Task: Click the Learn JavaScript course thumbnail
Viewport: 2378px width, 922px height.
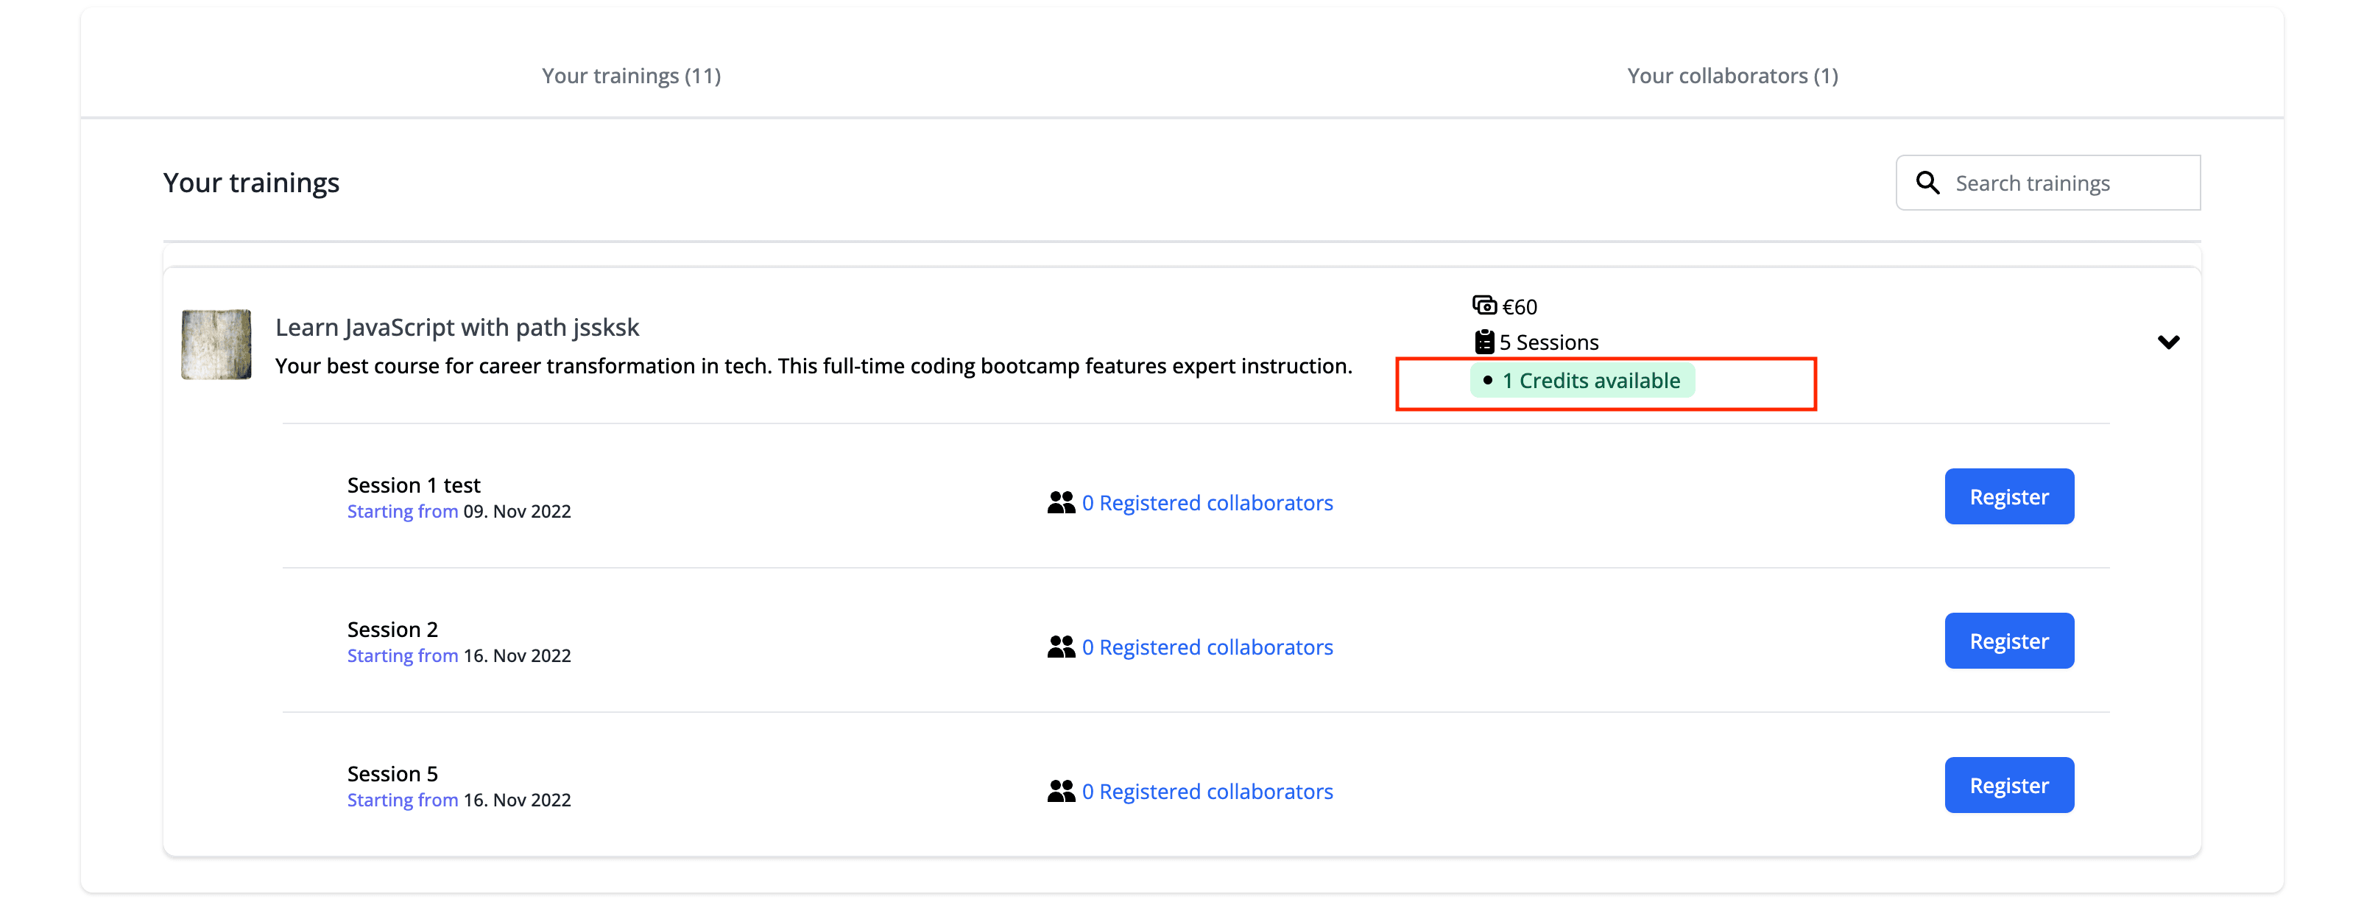Action: tap(216, 345)
